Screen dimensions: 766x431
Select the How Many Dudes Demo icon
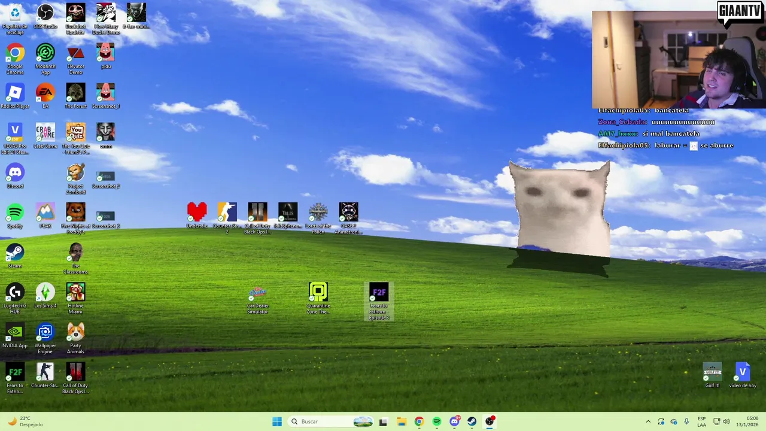click(x=106, y=18)
